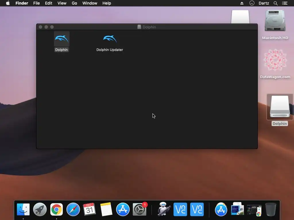This screenshot has width=294, height=220.
Task: Open the Help menu
Action: click(107, 3)
